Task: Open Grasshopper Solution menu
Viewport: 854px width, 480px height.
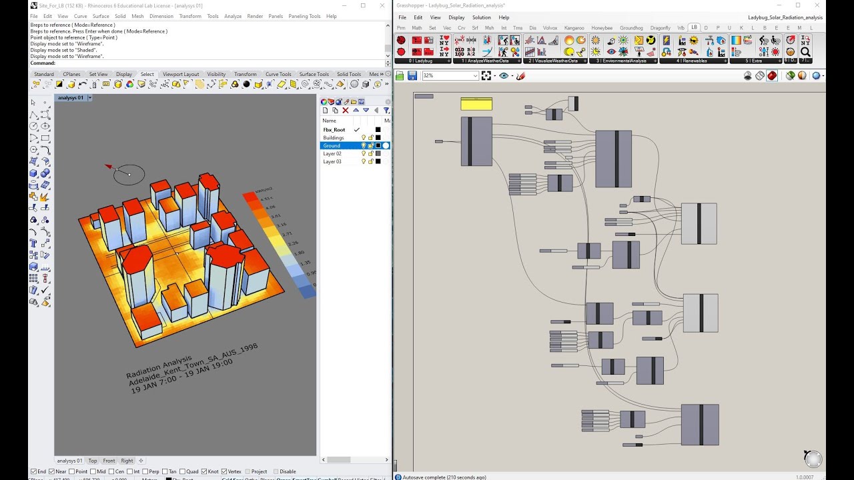Action: 481,17
